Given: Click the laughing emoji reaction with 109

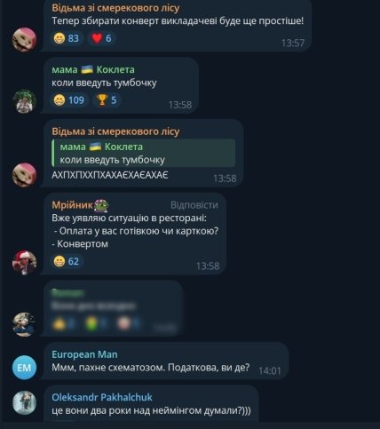Looking at the screenshot, I should tap(68, 100).
